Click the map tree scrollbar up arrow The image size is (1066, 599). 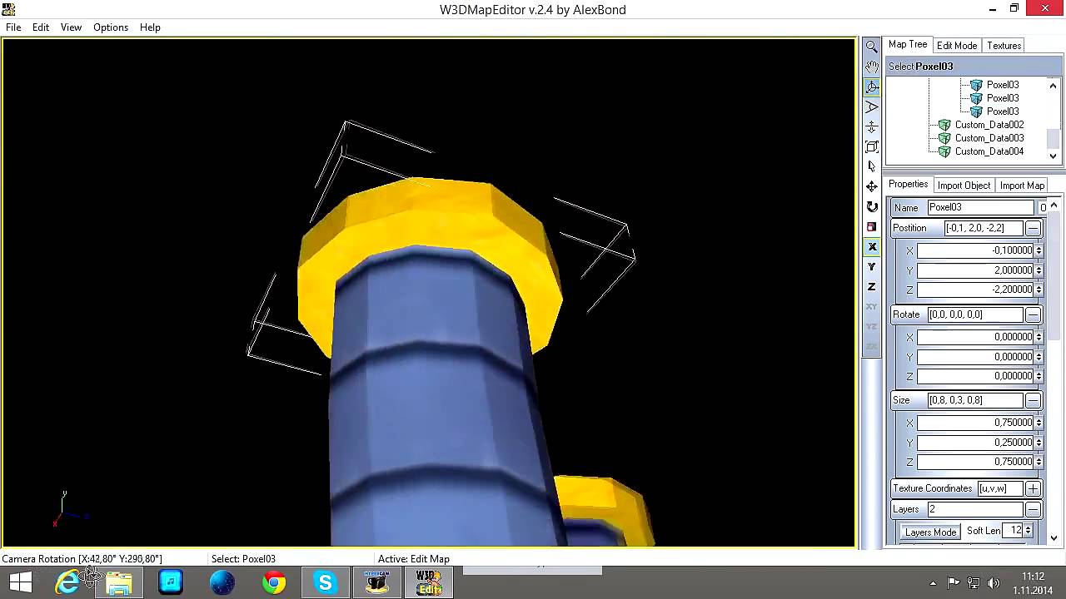(1054, 85)
